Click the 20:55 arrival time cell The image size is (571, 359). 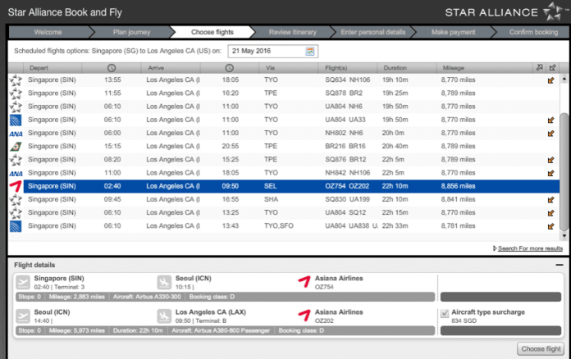pyautogui.click(x=231, y=146)
